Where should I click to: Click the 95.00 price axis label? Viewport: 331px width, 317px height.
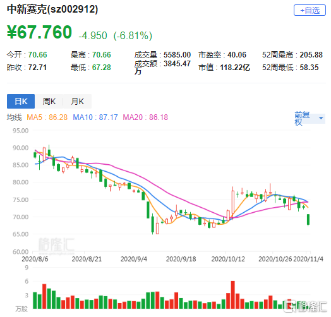[20, 131]
